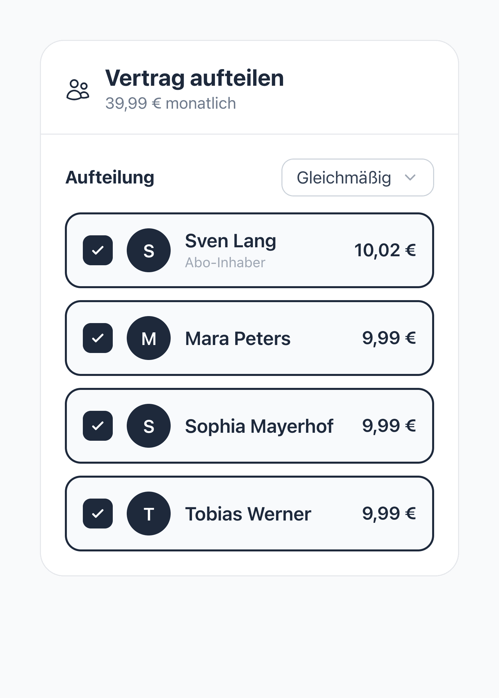Click Mara Peters' 9,99 € amount
The width and height of the screenshot is (499, 698).
[x=389, y=338]
